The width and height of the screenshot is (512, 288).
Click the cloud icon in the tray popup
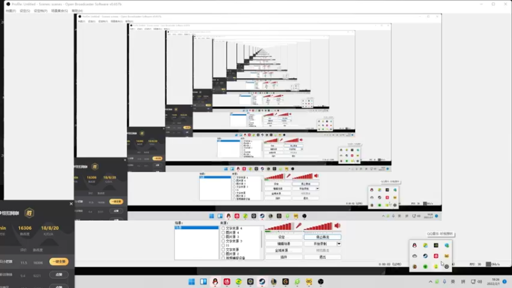tap(415, 256)
